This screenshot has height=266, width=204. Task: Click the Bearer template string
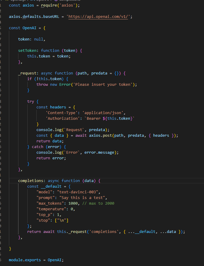click(109, 119)
